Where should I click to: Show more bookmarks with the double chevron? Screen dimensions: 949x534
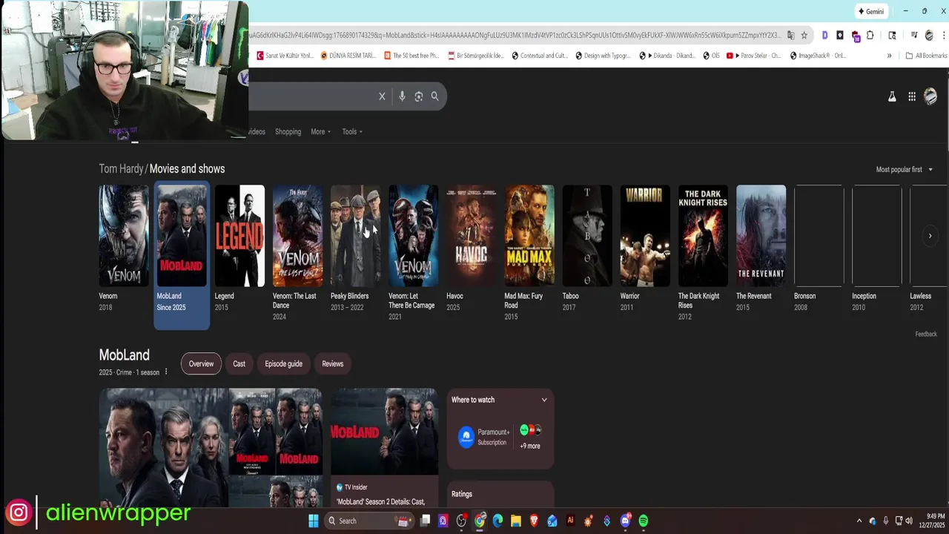coord(889,56)
